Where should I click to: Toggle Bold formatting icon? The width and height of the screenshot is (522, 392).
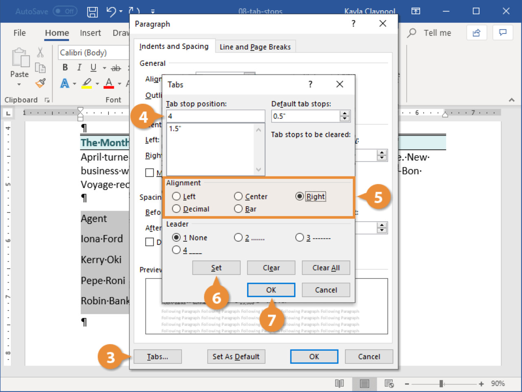tap(65, 68)
